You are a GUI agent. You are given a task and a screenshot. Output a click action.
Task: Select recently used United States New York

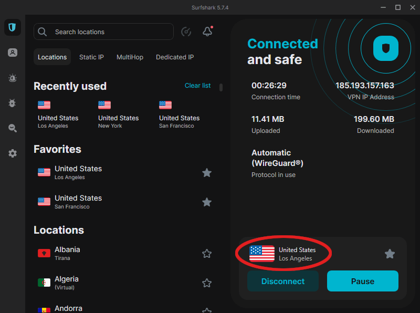[x=119, y=114]
